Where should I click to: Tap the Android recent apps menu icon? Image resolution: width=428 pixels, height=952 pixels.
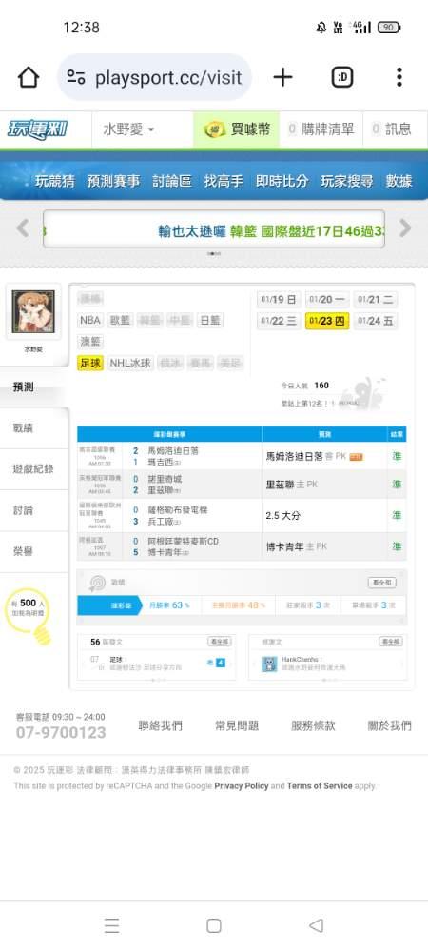click(111, 925)
